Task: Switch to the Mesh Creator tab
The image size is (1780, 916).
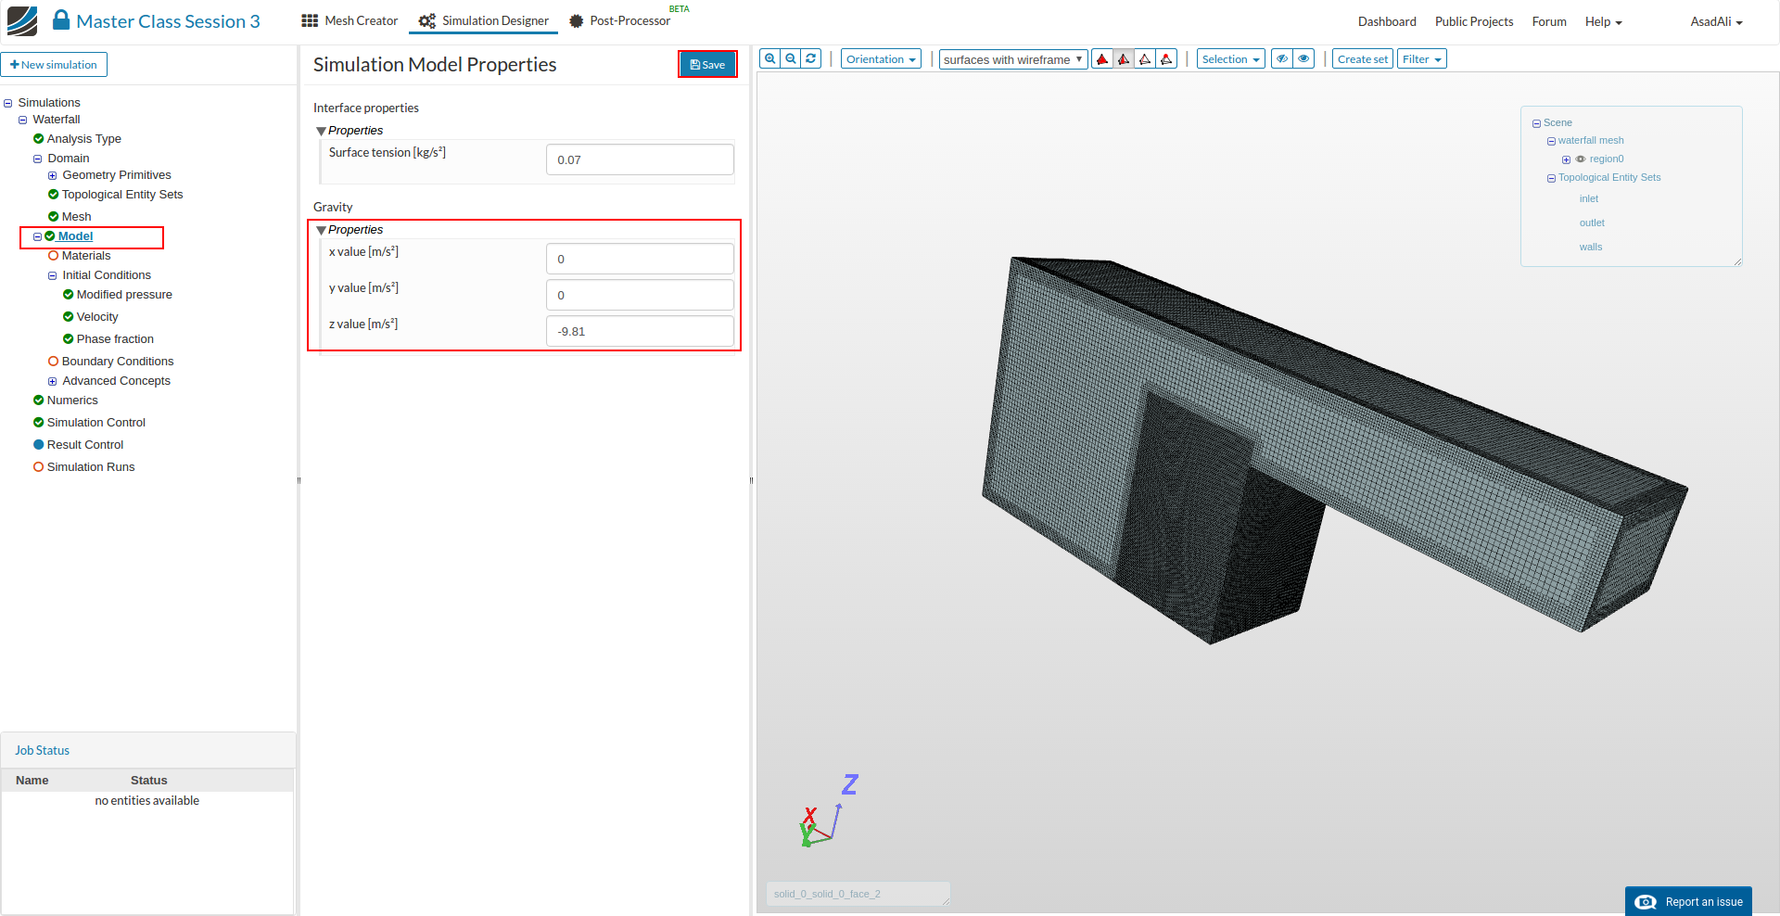Action: tap(350, 20)
